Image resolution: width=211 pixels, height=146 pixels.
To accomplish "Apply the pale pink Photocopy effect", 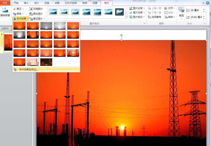I will (33, 62).
